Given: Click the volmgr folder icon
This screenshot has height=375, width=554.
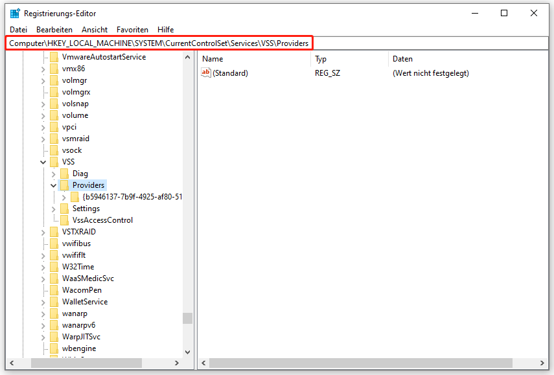Looking at the screenshot, I should [54, 80].
